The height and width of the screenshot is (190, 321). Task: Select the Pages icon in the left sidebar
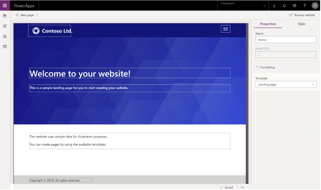(x=4, y=15)
